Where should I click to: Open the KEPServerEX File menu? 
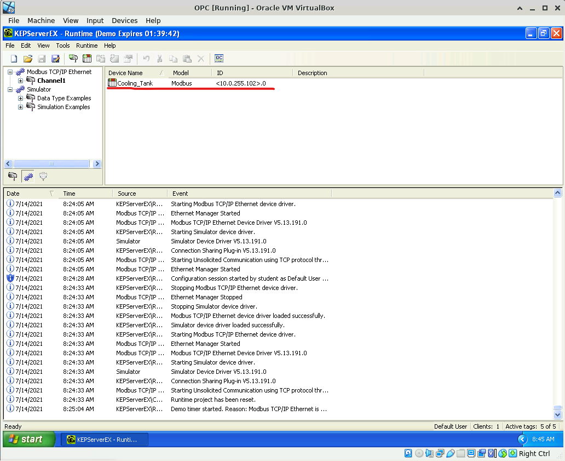(x=10, y=45)
